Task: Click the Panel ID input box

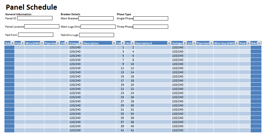Action: [35, 18]
